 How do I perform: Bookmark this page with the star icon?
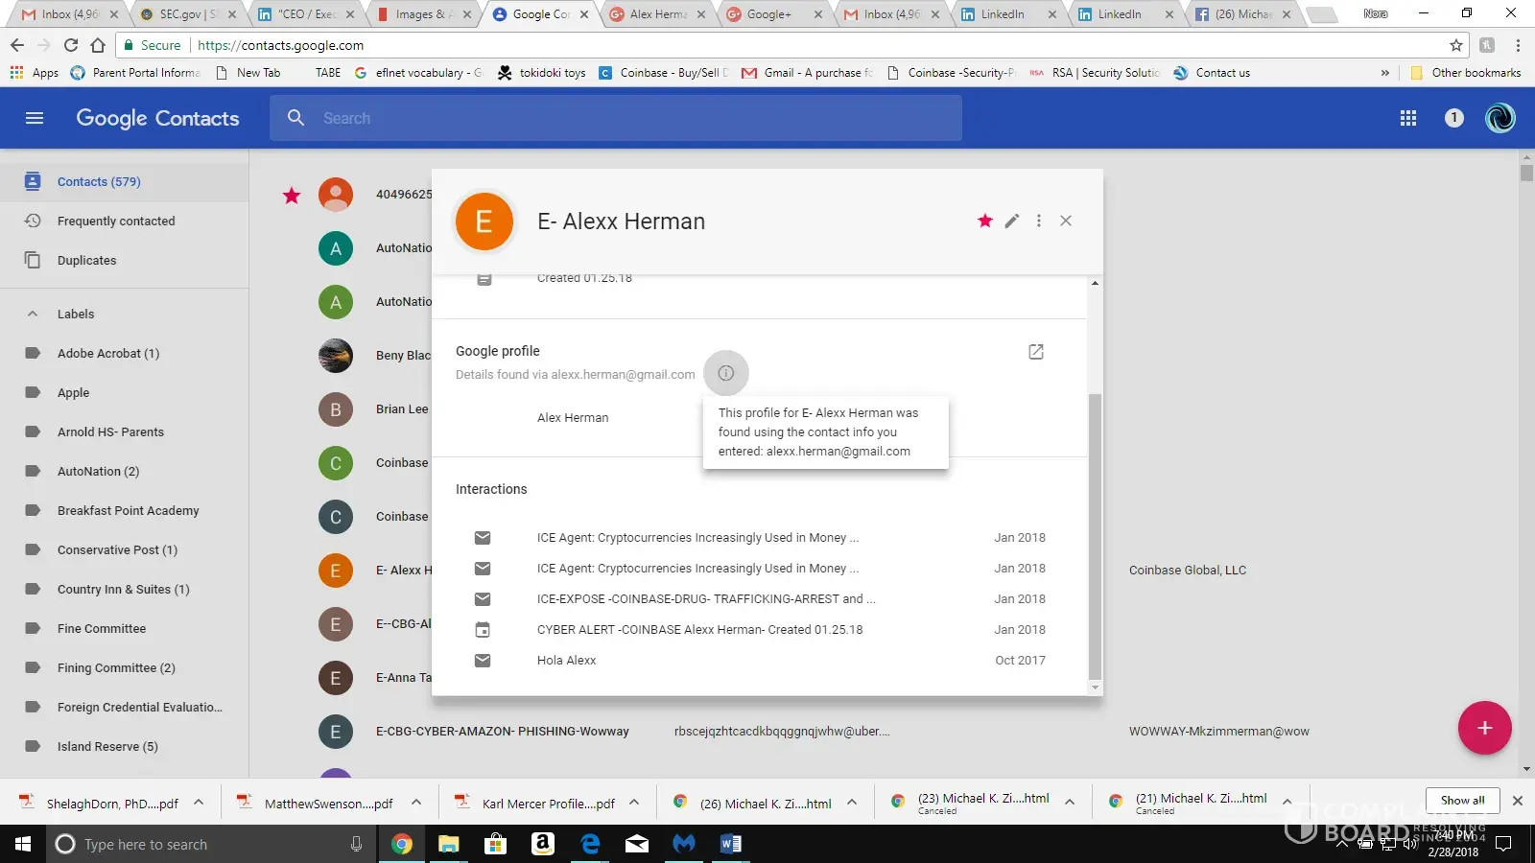[x=1455, y=45]
